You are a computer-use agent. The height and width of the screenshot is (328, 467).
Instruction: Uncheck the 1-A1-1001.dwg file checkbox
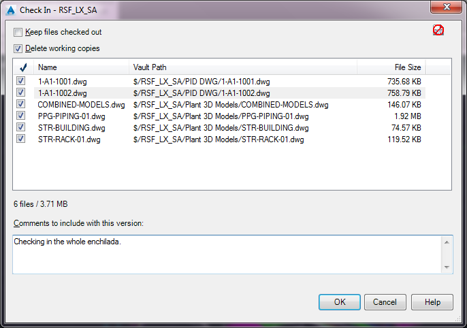[x=21, y=82]
